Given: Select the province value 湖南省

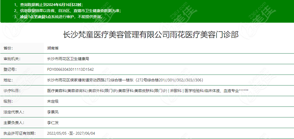Looking at the screenshot, I should click(x=53, y=48).
